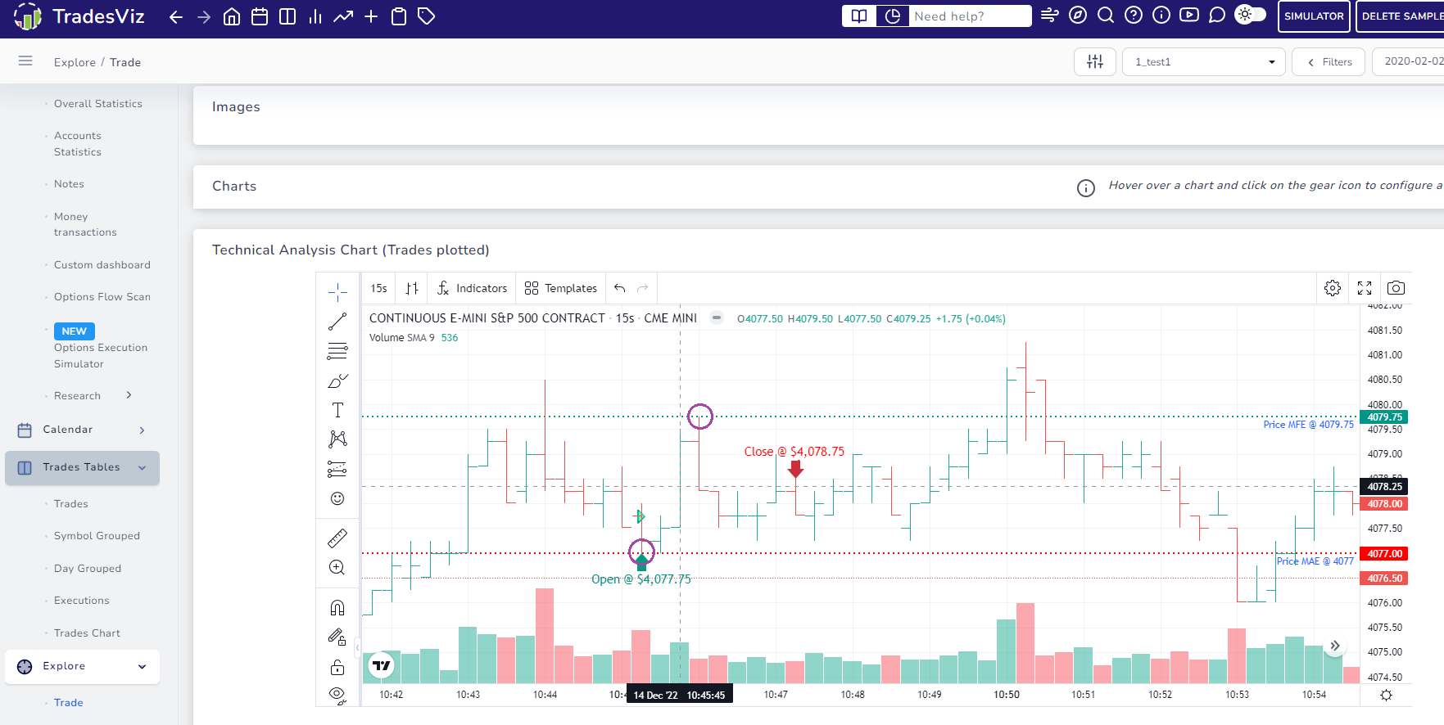Click the book icon beside help search

point(858,16)
